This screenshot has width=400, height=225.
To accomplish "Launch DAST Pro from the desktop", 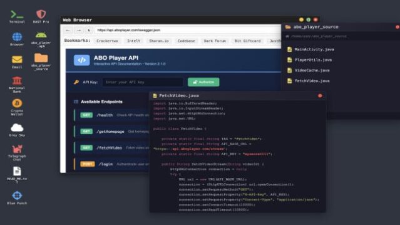I will (41, 16).
